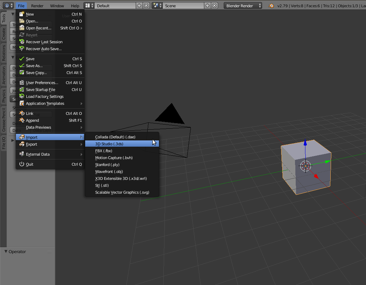The height and width of the screenshot is (285, 366).
Task: Click the Link icon
Action: tap(22, 113)
